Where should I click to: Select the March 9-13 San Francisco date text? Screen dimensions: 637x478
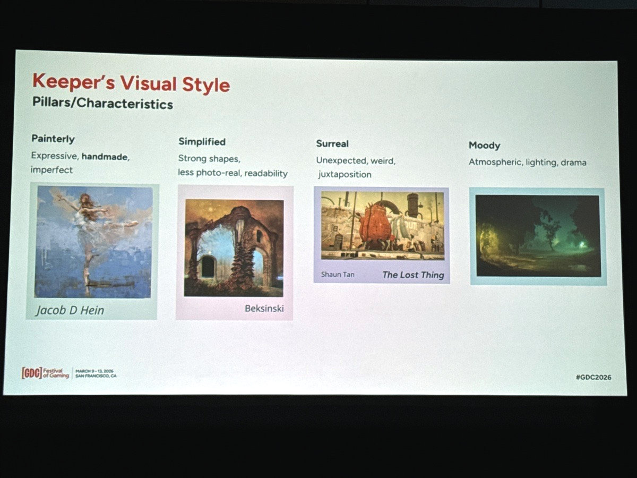pos(96,373)
